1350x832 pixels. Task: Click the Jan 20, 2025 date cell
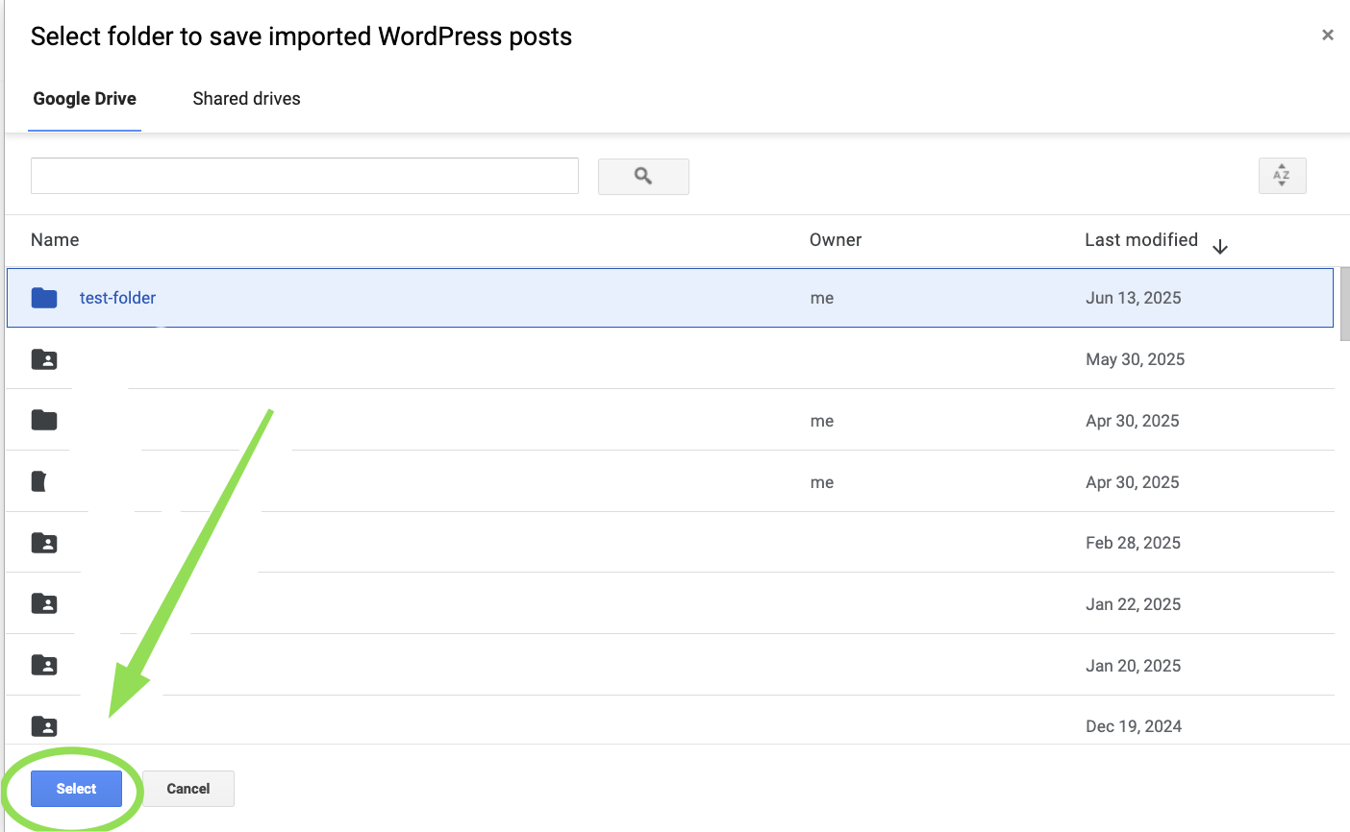(x=1134, y=666)
